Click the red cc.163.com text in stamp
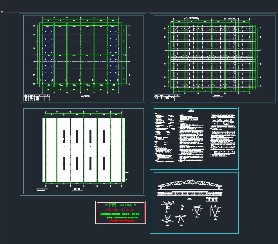Screen dimensions: 278x244 click(x=128, y=210)
